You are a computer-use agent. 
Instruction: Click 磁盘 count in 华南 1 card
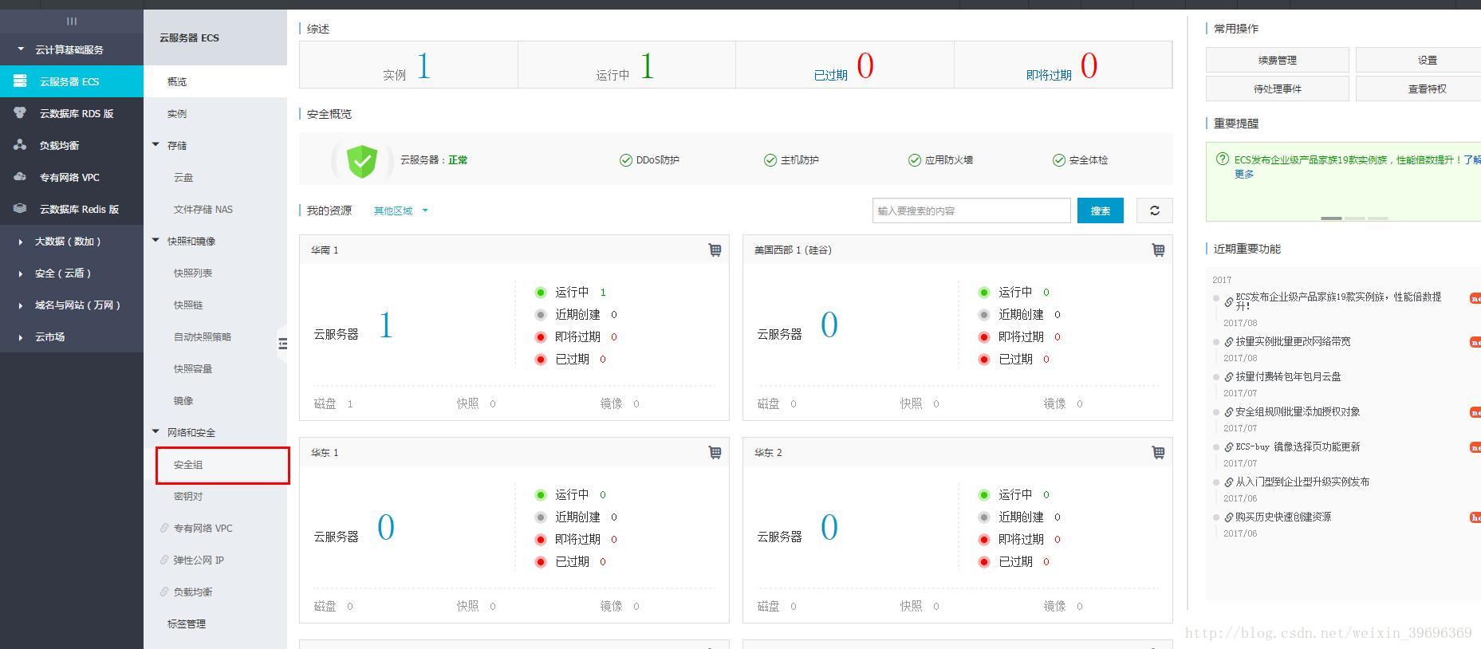350,404
